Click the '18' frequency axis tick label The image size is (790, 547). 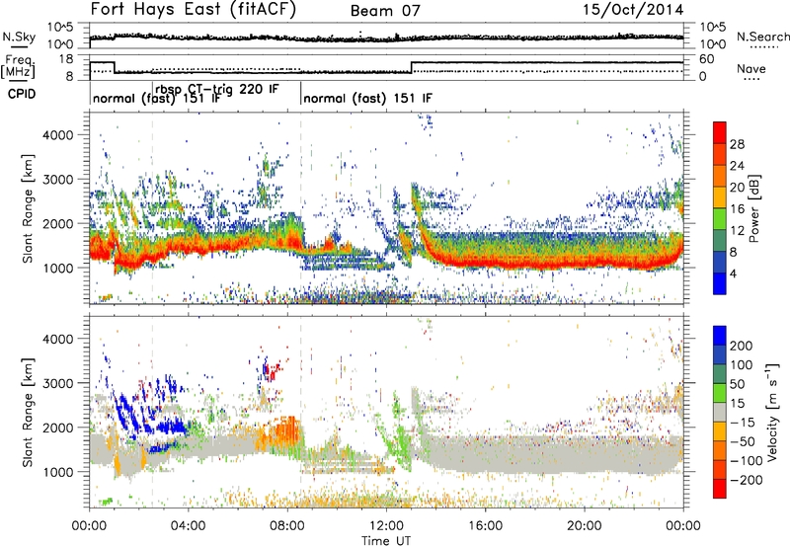tap(65, 59)
